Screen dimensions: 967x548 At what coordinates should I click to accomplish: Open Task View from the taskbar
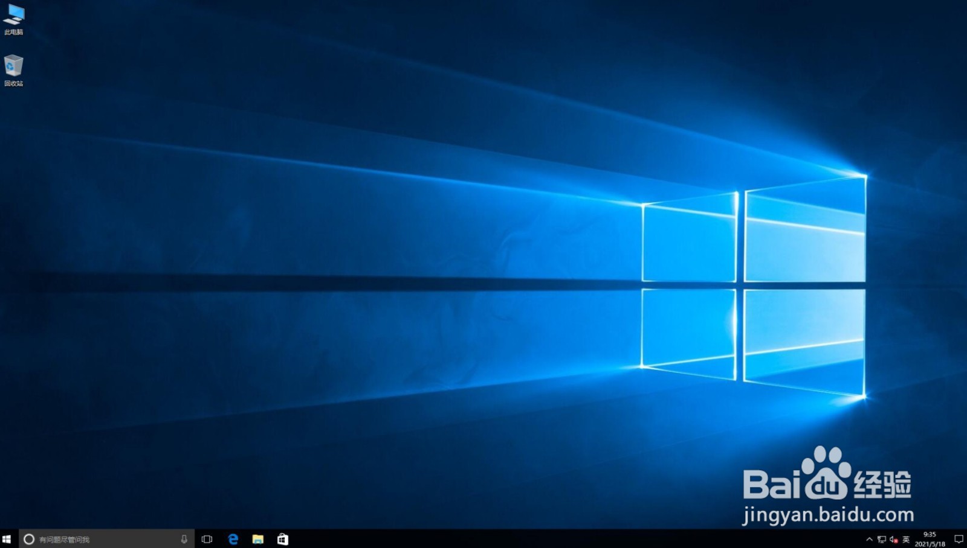tap(207, 539)
